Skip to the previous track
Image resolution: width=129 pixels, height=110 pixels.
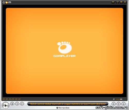point(17,104)
